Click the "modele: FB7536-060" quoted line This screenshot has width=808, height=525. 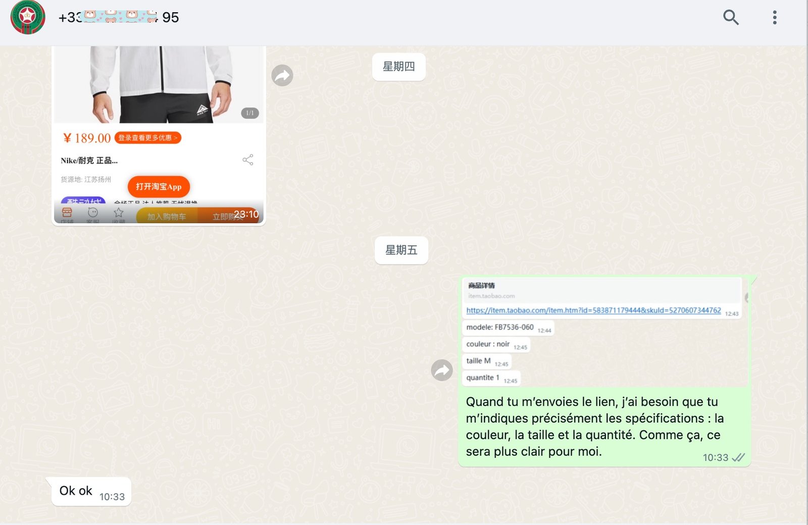[500, 327]
